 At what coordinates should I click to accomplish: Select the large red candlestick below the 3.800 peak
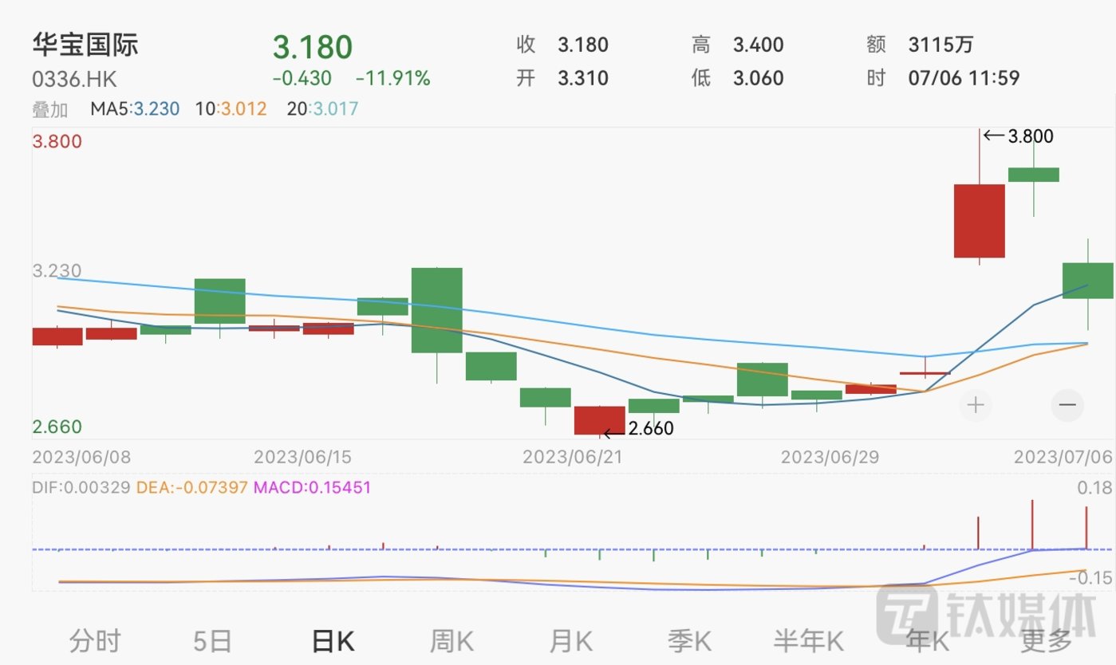click(980, 221)
